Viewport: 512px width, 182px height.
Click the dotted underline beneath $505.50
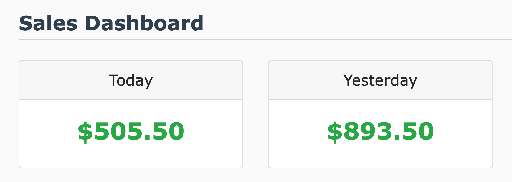(x=131, y=145)
